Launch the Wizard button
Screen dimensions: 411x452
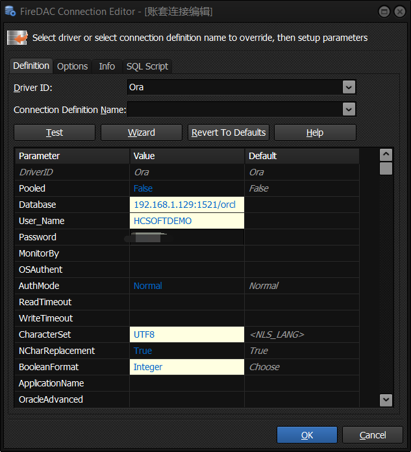click(142, 132)
